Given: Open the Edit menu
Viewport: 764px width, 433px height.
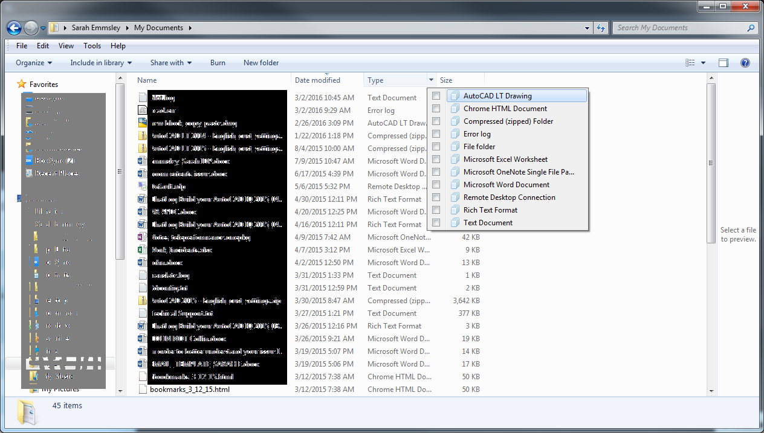Looking at the screenshot, I should 43,46.
